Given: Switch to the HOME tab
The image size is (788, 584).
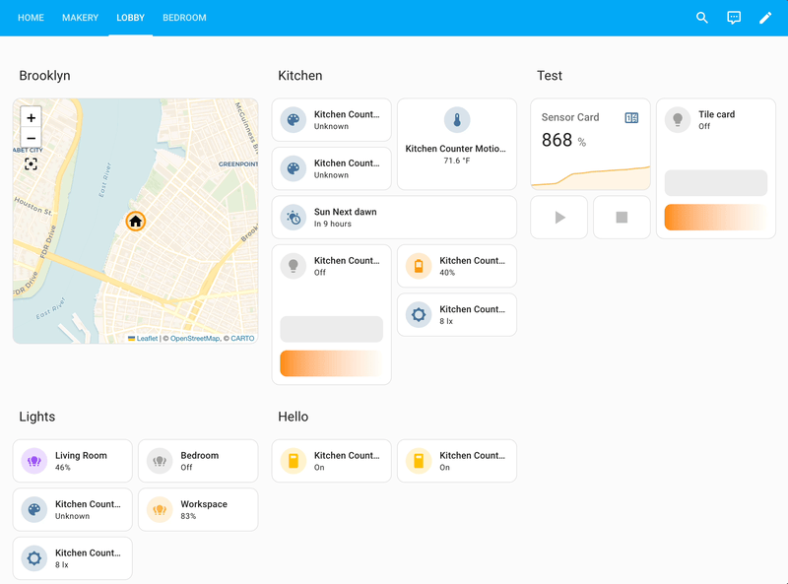Looking at the screenshot, I should pyautogui.click(x=31, y=17).
